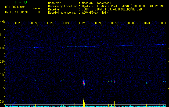
Task: Click the HROFFT title text
Action: click(27, 2)
